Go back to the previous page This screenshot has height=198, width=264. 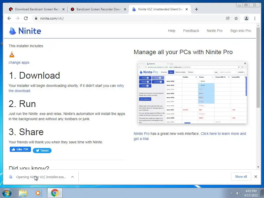(9, 18)
